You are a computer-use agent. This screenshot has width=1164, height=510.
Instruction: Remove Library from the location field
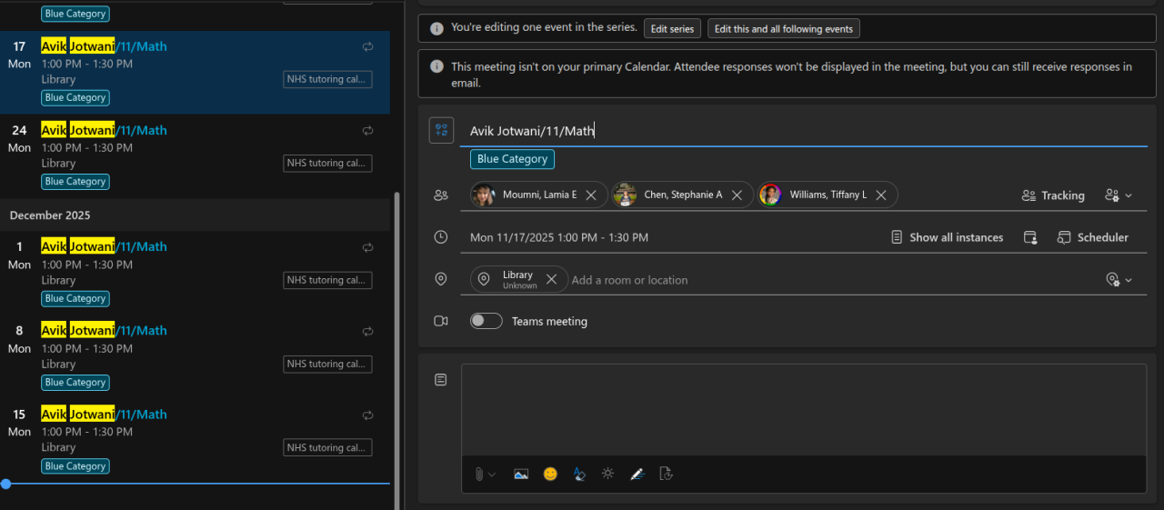[x=551, y=280]
